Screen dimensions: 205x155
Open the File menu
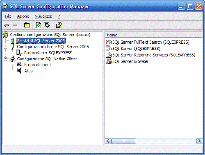point(8,16)
